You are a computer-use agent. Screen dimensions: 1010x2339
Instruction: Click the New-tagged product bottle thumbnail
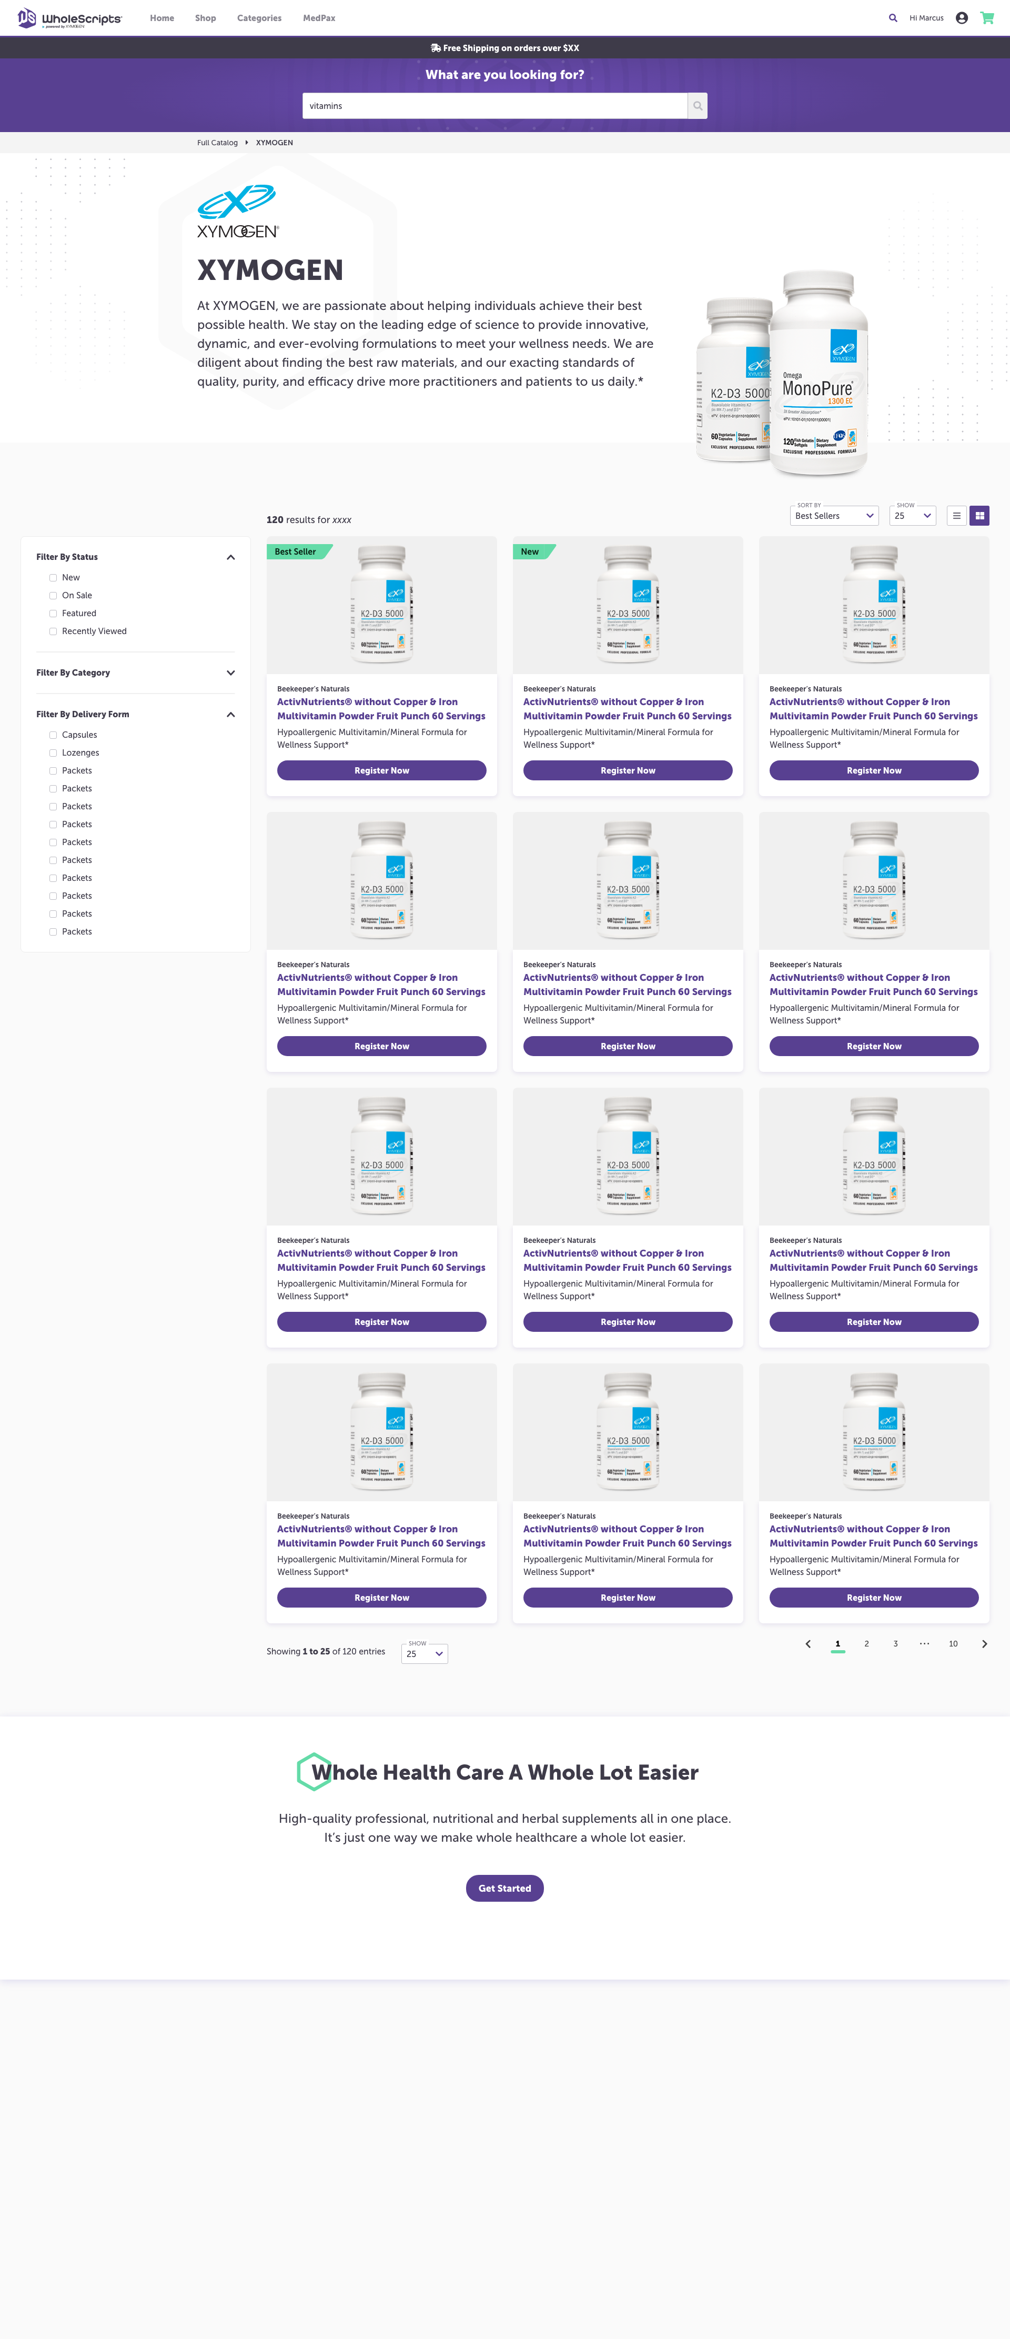pos(628,605)
